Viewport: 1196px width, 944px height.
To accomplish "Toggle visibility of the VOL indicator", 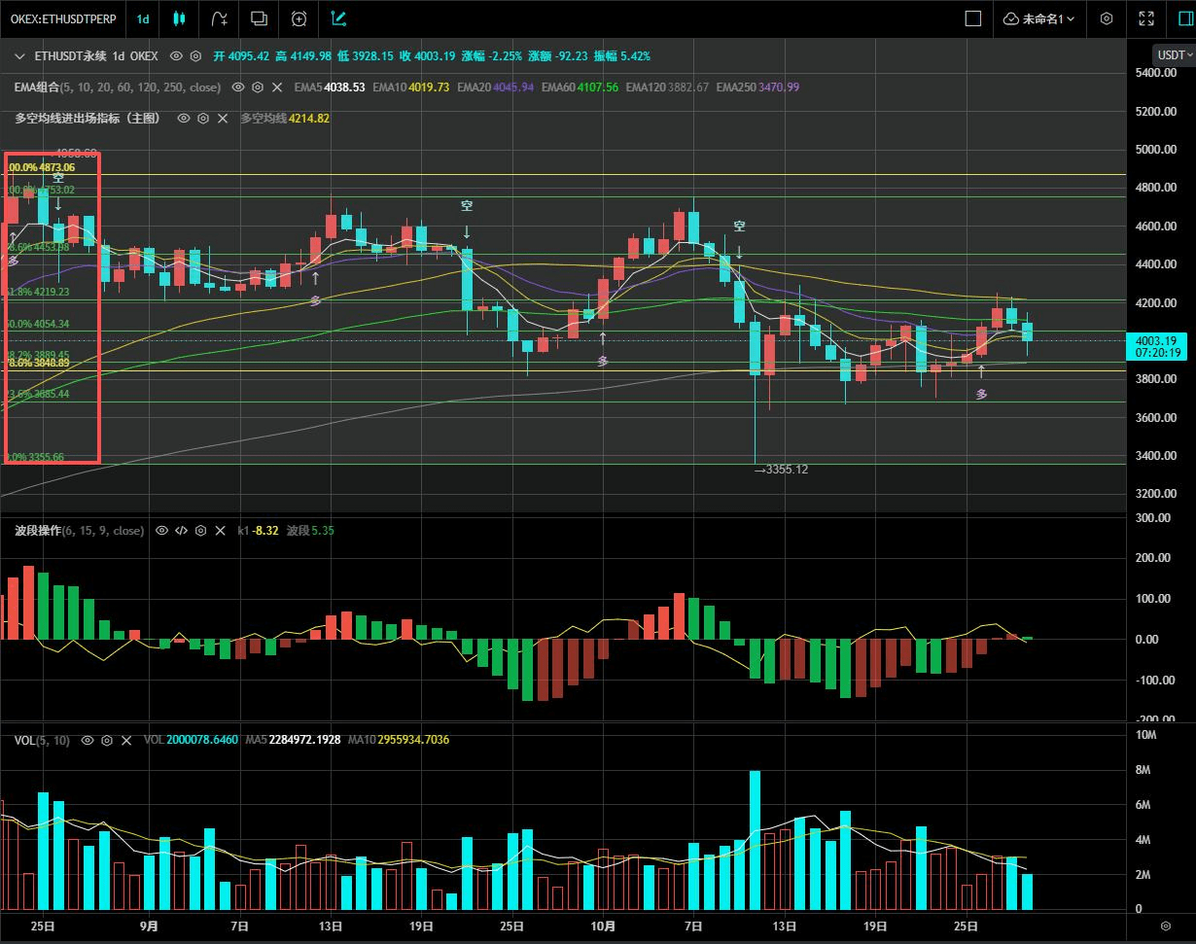I will click(x=88, y=740).
